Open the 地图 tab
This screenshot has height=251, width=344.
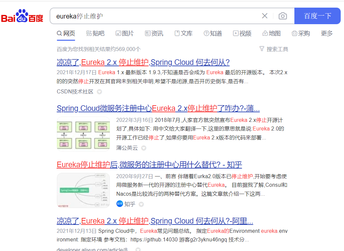pos(272,33)
